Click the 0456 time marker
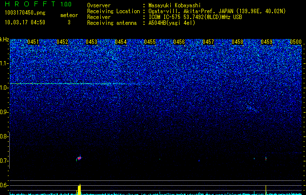Viewport: 306px width, 195px height. tap(179, 42)
